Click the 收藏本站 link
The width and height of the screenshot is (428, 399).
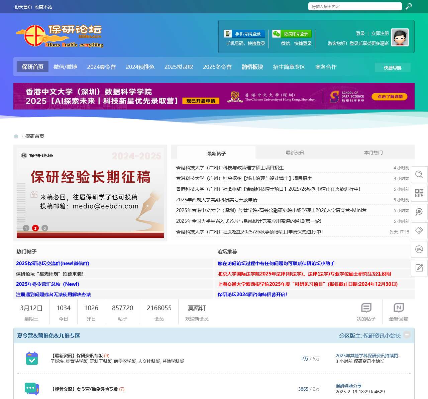43,7
